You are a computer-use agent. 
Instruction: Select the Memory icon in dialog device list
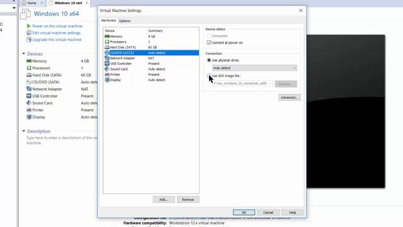tap(107, 37)
